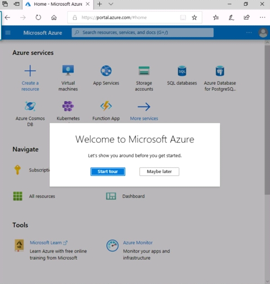Open Kubernetes services icon
Viewport: 270px width, 284px height.
pos(68,106)
